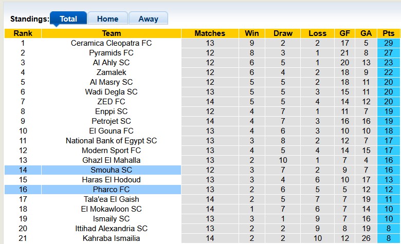Select Zamalek in the standings

pyautogui.click(x=111, y=72)
